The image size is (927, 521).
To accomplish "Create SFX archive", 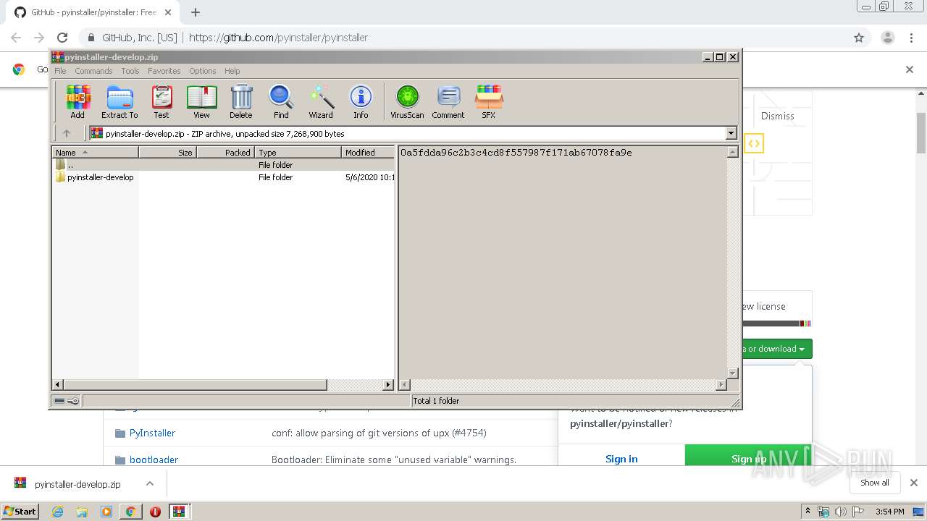I will tap(489, 101).
